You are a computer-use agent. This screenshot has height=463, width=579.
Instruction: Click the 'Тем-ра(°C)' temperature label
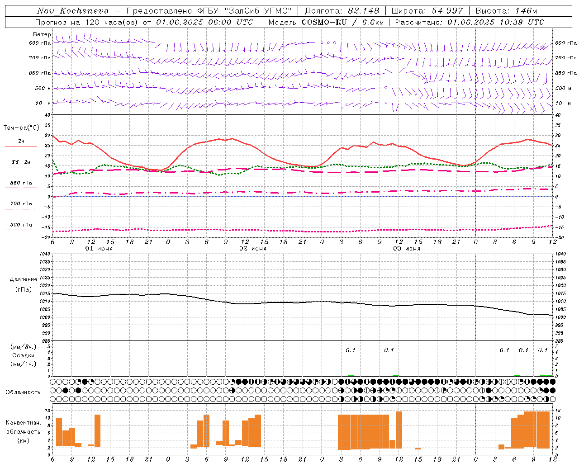[x=21, y=128]
